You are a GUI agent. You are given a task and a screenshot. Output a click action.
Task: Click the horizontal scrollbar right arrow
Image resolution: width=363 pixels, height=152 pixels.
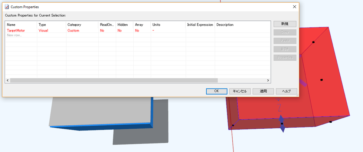tap(268, 80)
